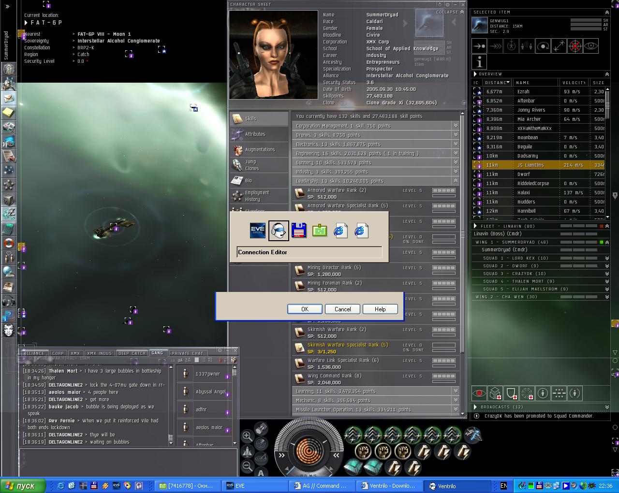
Task: Open the Character Sheet from the Neocom sidebar
Action: point(9,69)
